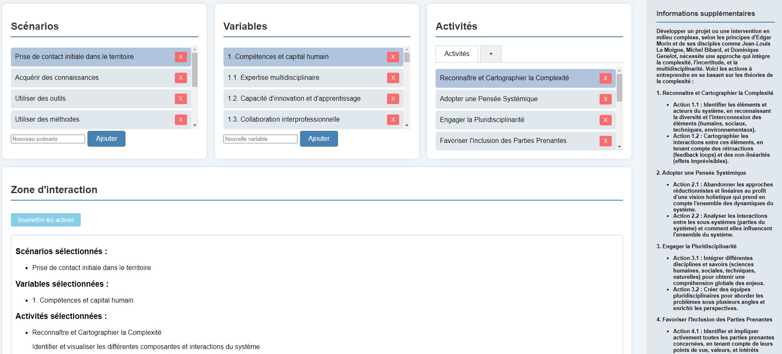The height and width of the screenshot is (354, 782).
Task: Add a new activities tab with '+'
Action: point(491,54)
